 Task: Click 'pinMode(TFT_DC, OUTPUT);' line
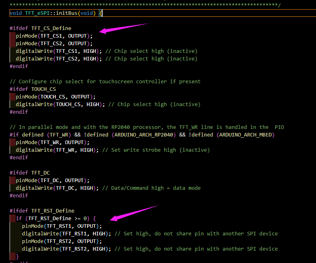tap(52, 181)
